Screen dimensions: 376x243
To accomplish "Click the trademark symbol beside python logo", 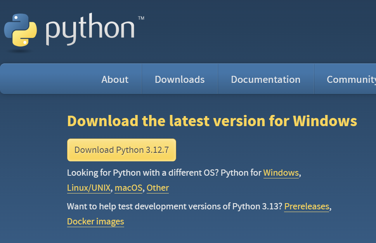I will 141,18.
